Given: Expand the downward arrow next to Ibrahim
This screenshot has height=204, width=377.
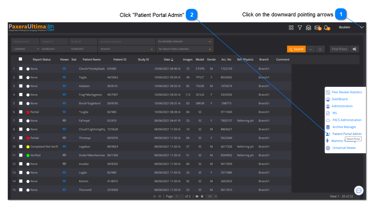Looking at the screenshot, I should click(362, 27).
